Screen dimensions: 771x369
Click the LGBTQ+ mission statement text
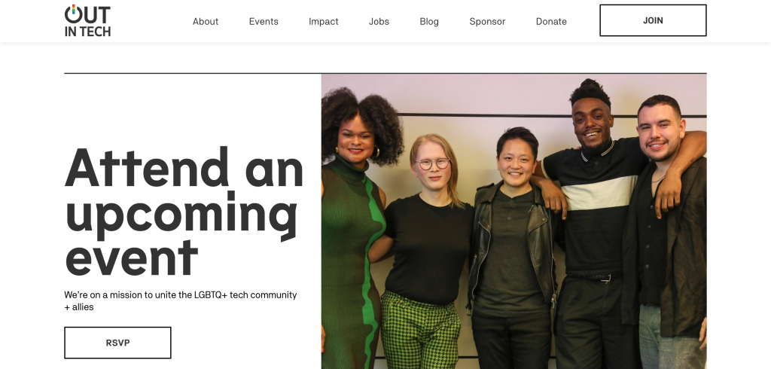[x=181, y=300]
